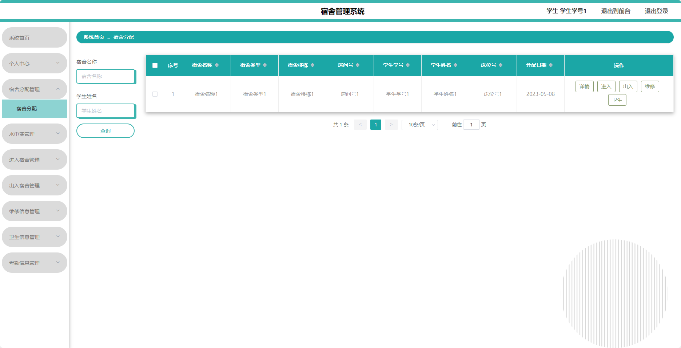Click 进入 button for row 1
Viewport: 681px width, 348px height.
tap(606, 86)
